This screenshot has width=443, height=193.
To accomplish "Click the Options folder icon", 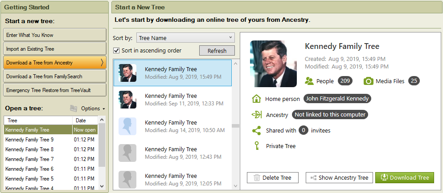I will [x=74, y=109].
